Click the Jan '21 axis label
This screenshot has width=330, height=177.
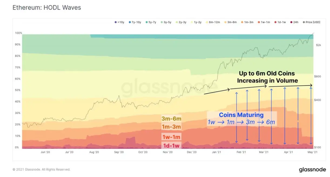click(x=217, y=152)
